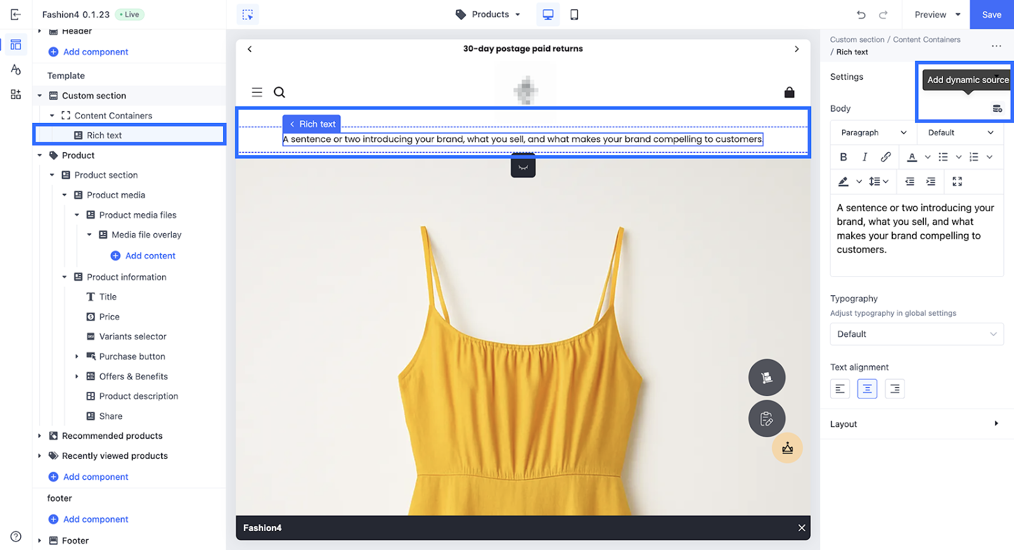The width and height of the screenshot is (1014, 550).
Task: Open the Typography Default dropdown
Action: click(916, 334)
